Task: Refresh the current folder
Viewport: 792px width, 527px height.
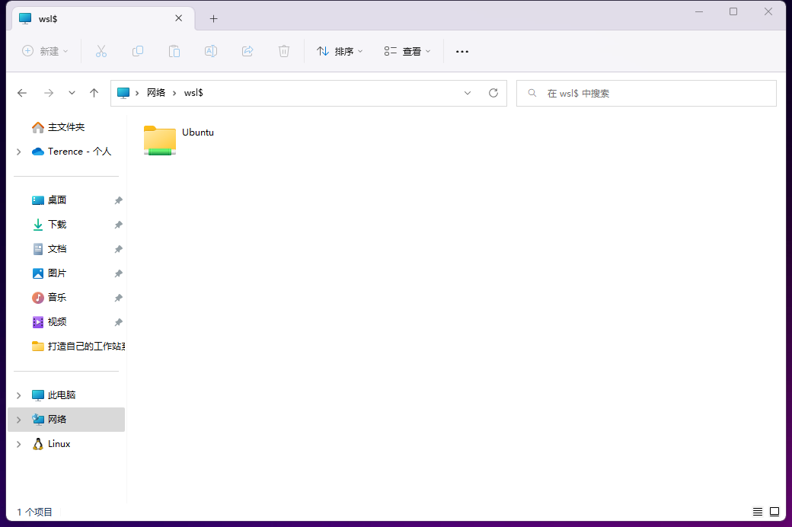Action: 493,93
